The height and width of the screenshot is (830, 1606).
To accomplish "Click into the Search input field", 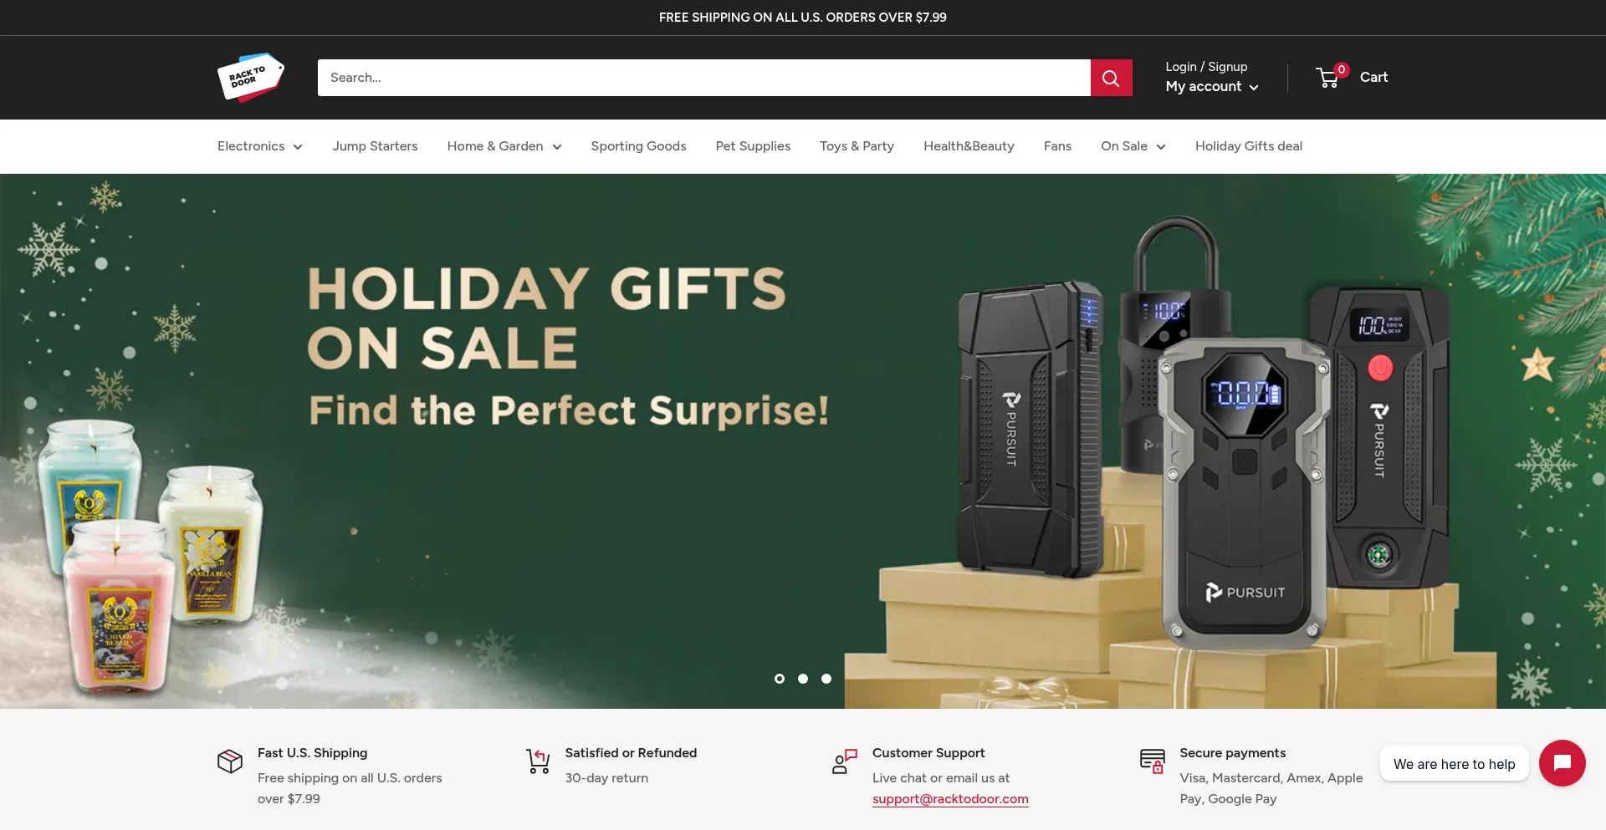I will (704, 78).
